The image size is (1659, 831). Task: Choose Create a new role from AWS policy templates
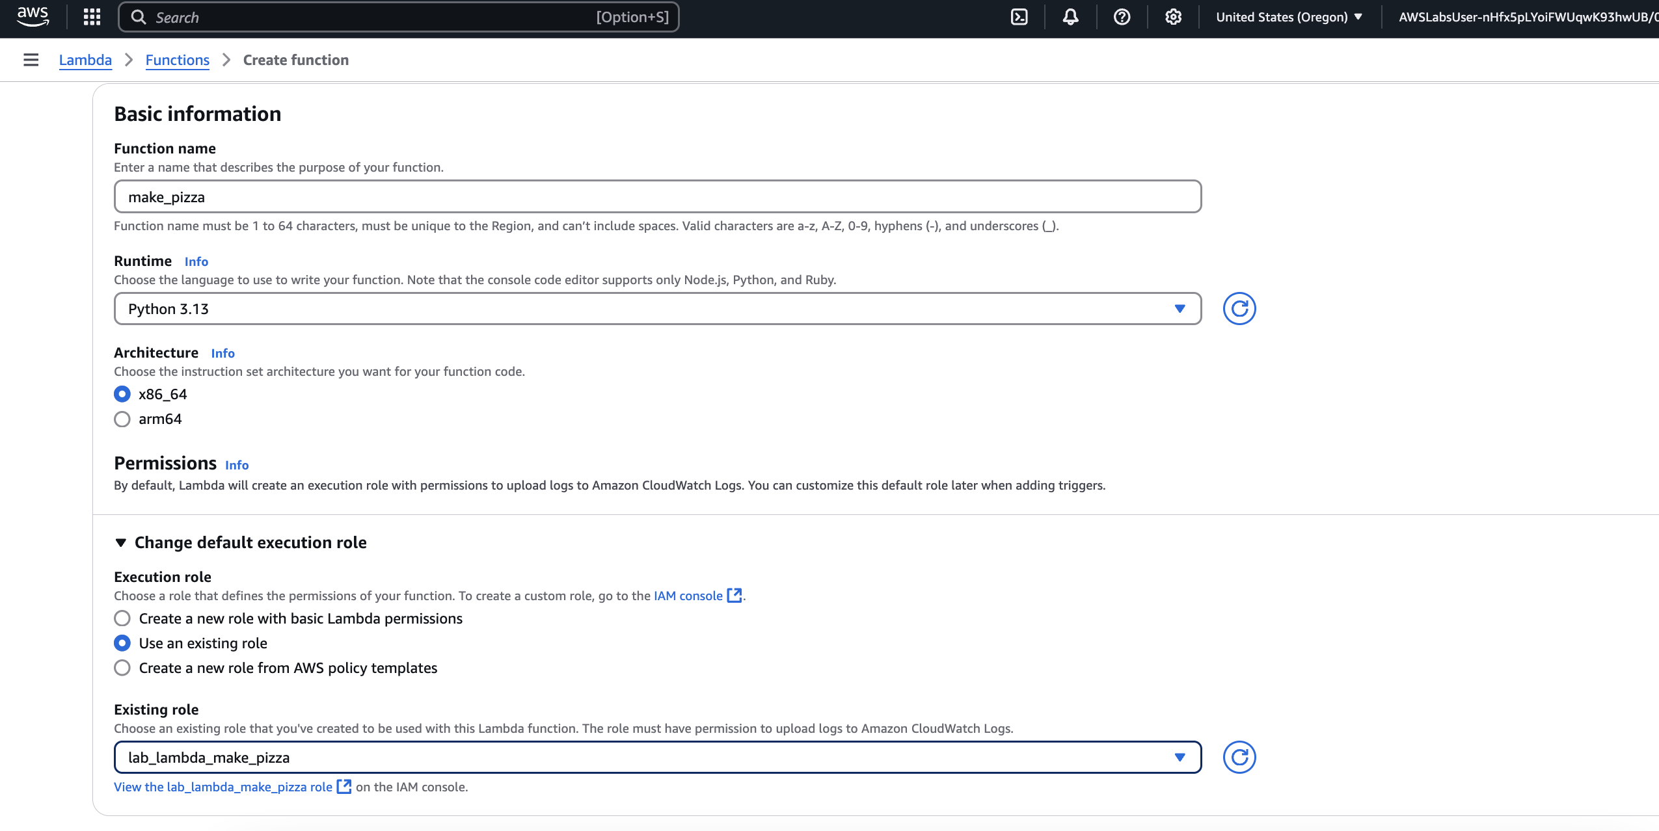pos(122,667)
